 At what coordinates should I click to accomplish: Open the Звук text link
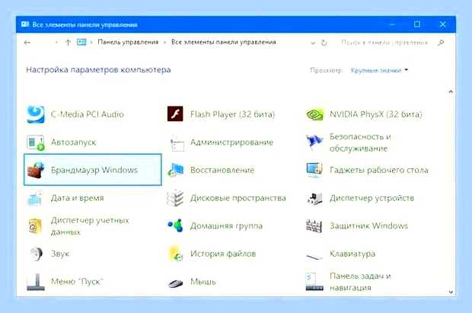[x=60, y=254]
